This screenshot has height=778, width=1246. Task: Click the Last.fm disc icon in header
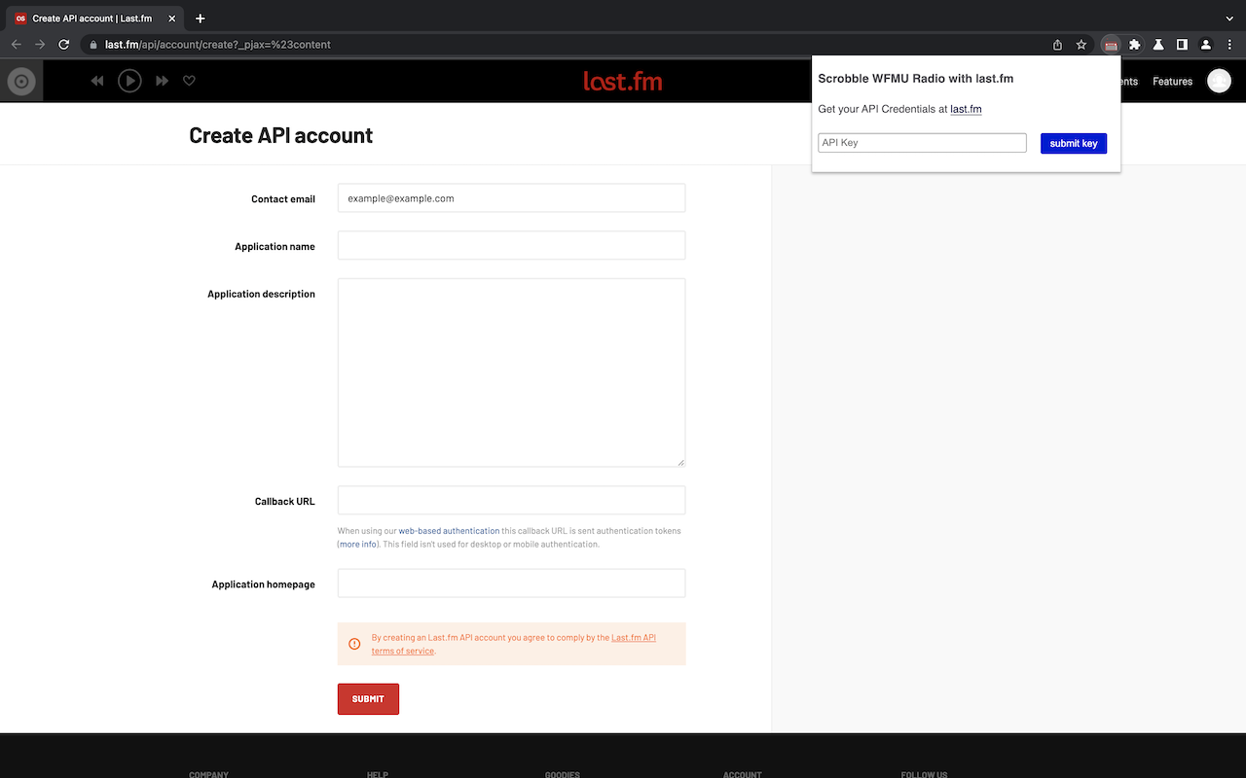[21, 82]
